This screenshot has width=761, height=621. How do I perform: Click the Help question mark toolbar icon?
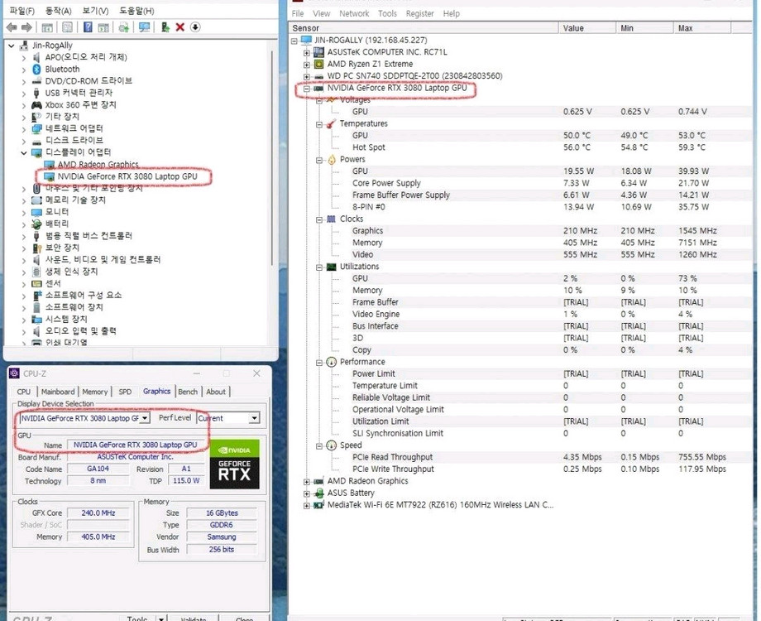87,26
